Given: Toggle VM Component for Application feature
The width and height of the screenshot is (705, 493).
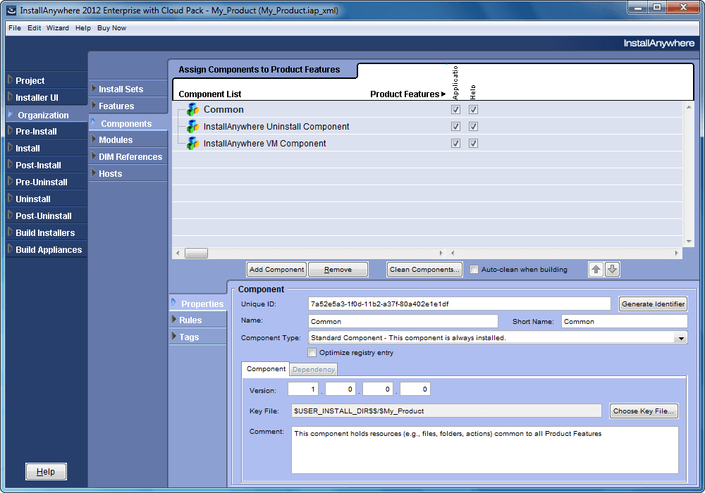Looking at the screenshot, I should (x=455, y=144).
